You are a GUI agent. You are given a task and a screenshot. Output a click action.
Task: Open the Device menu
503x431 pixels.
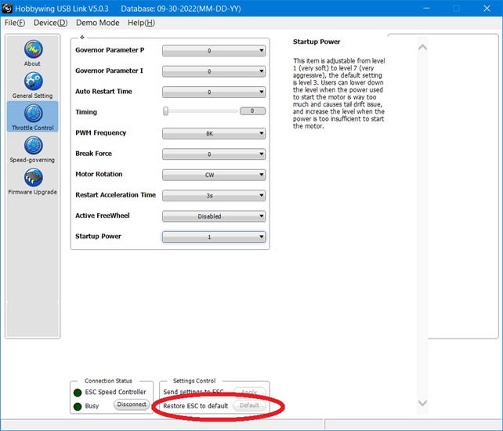click(x=50, y=23)
